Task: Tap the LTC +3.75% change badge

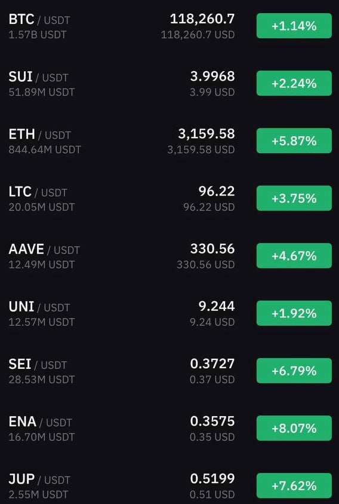Action: tap(294, 198)
